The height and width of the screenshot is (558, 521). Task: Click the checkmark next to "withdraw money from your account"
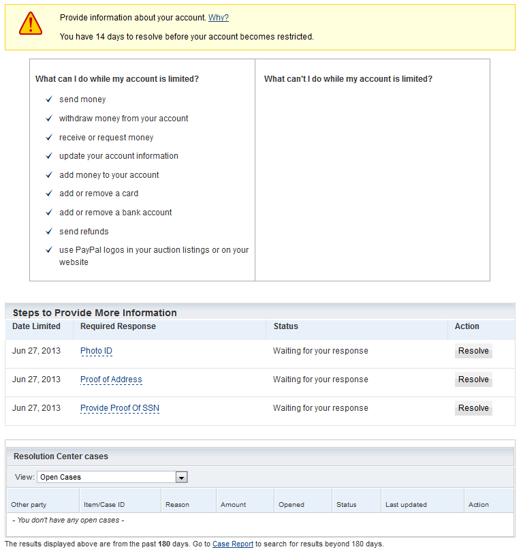(49, 119)
